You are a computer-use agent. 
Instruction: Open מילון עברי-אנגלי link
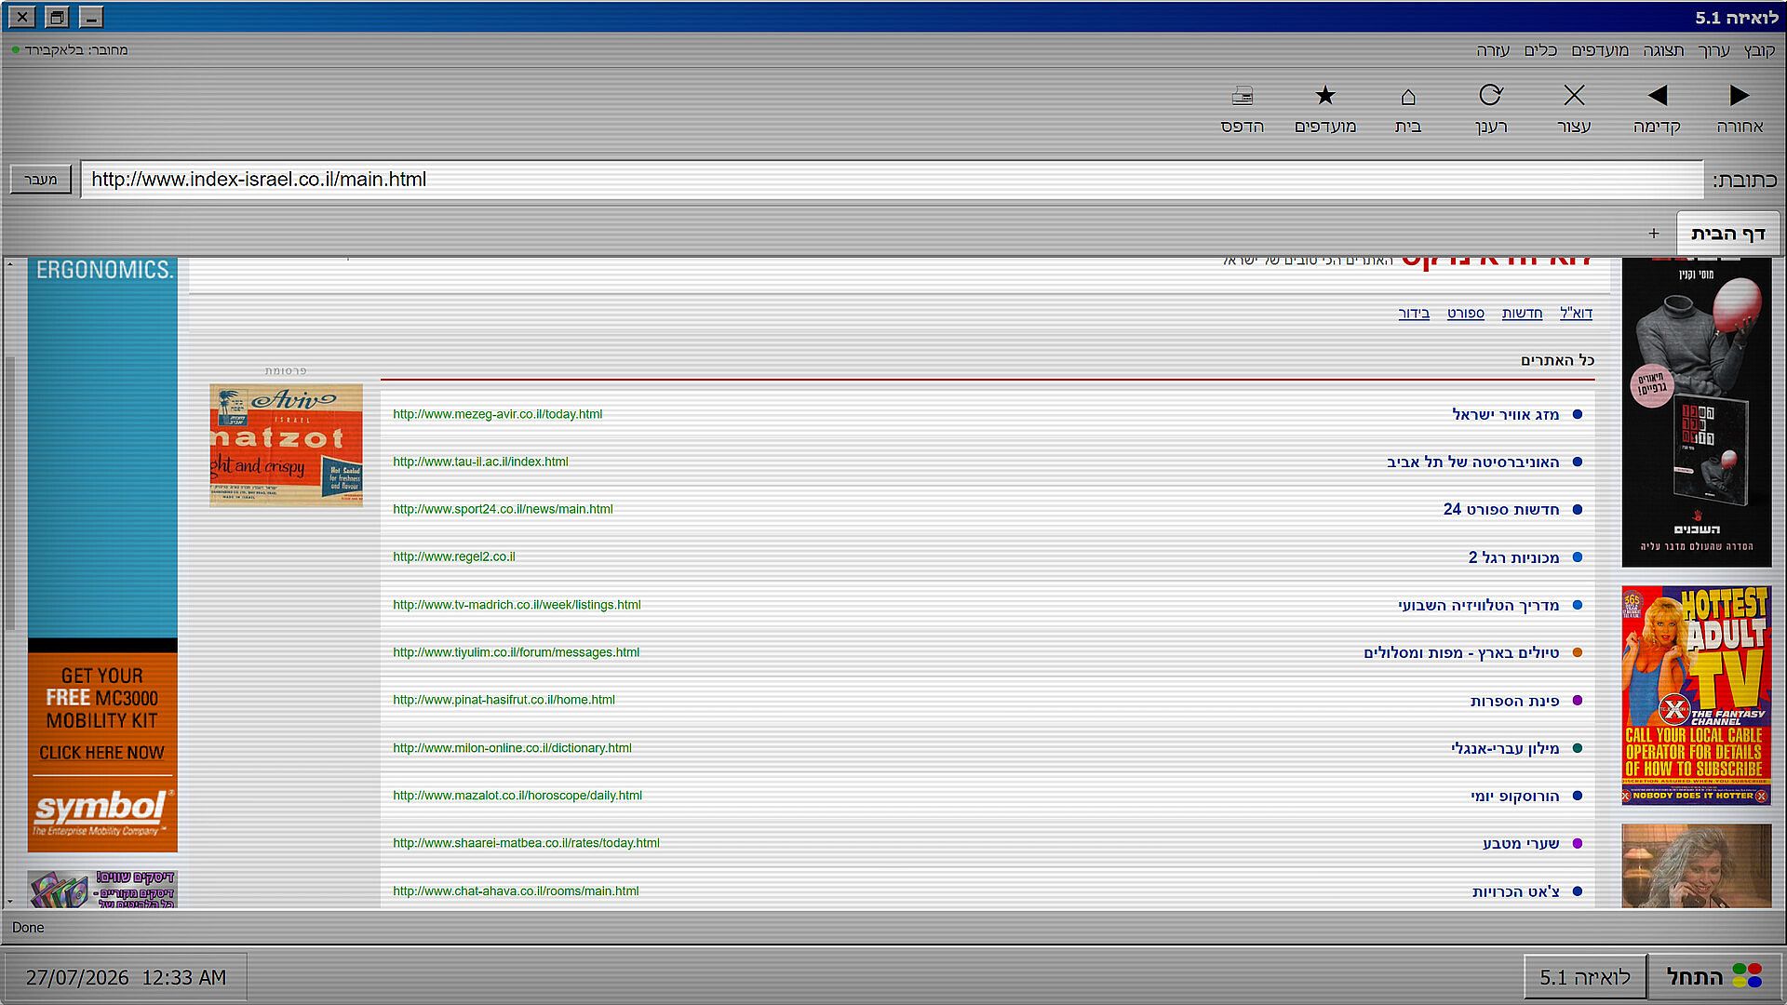point(1505,748)
